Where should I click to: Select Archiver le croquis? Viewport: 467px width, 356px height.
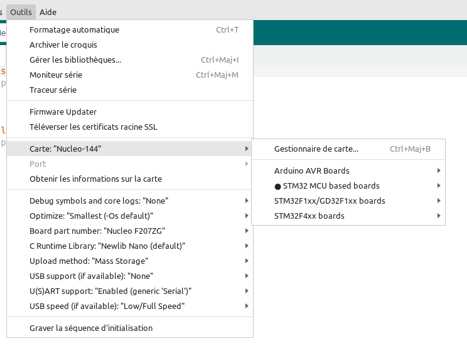pos(63,45)
